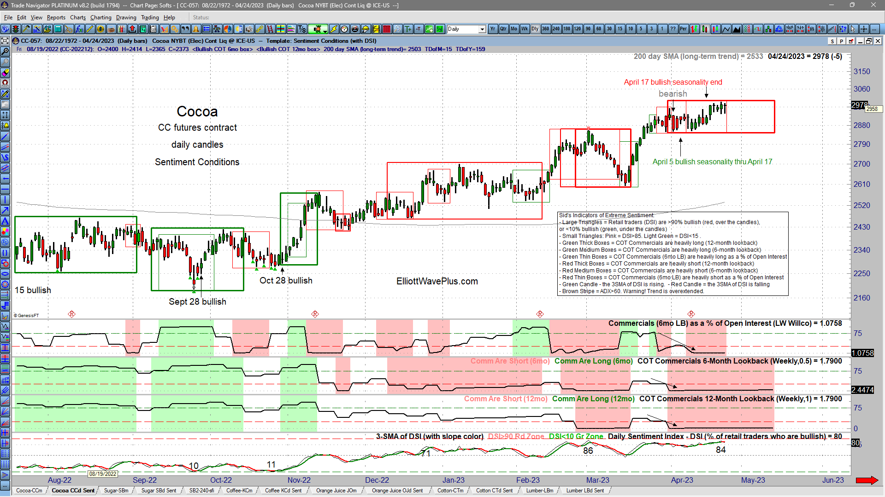Screen dimensions: 885x497
Task: Click the traffic light icon in toolbar
Action: click(16, 29)
